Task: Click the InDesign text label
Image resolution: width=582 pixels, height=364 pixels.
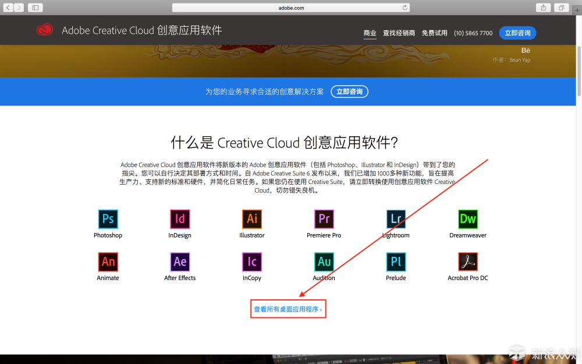Action: click(x=180, y=235)
